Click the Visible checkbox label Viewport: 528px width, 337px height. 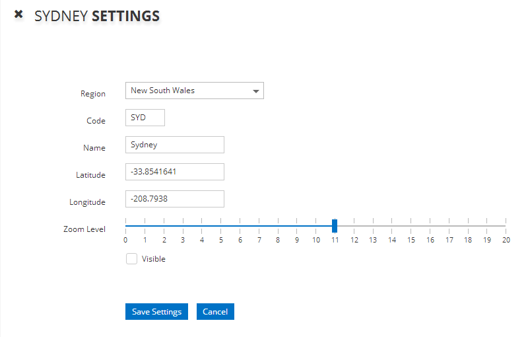pyautogui.click(x=154, y=259)
